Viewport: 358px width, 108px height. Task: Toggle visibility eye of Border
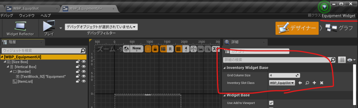tap(84, 72)
